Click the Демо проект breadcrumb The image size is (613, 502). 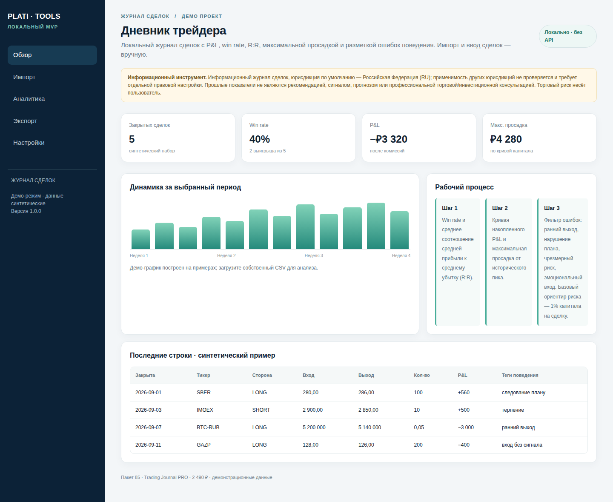[202, 16]
